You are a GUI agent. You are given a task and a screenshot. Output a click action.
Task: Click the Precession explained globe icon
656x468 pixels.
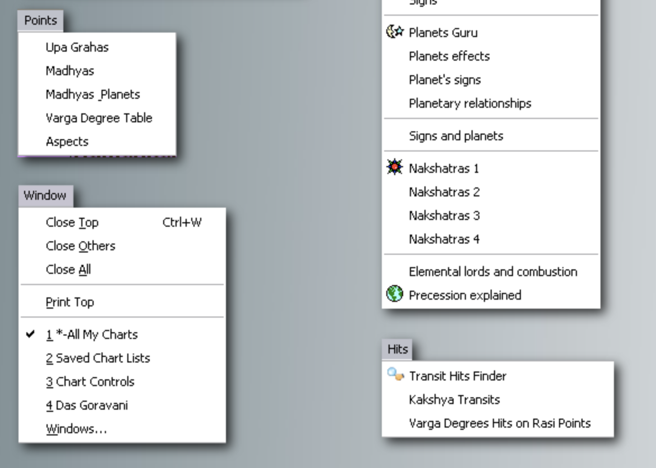pos(395,295)
